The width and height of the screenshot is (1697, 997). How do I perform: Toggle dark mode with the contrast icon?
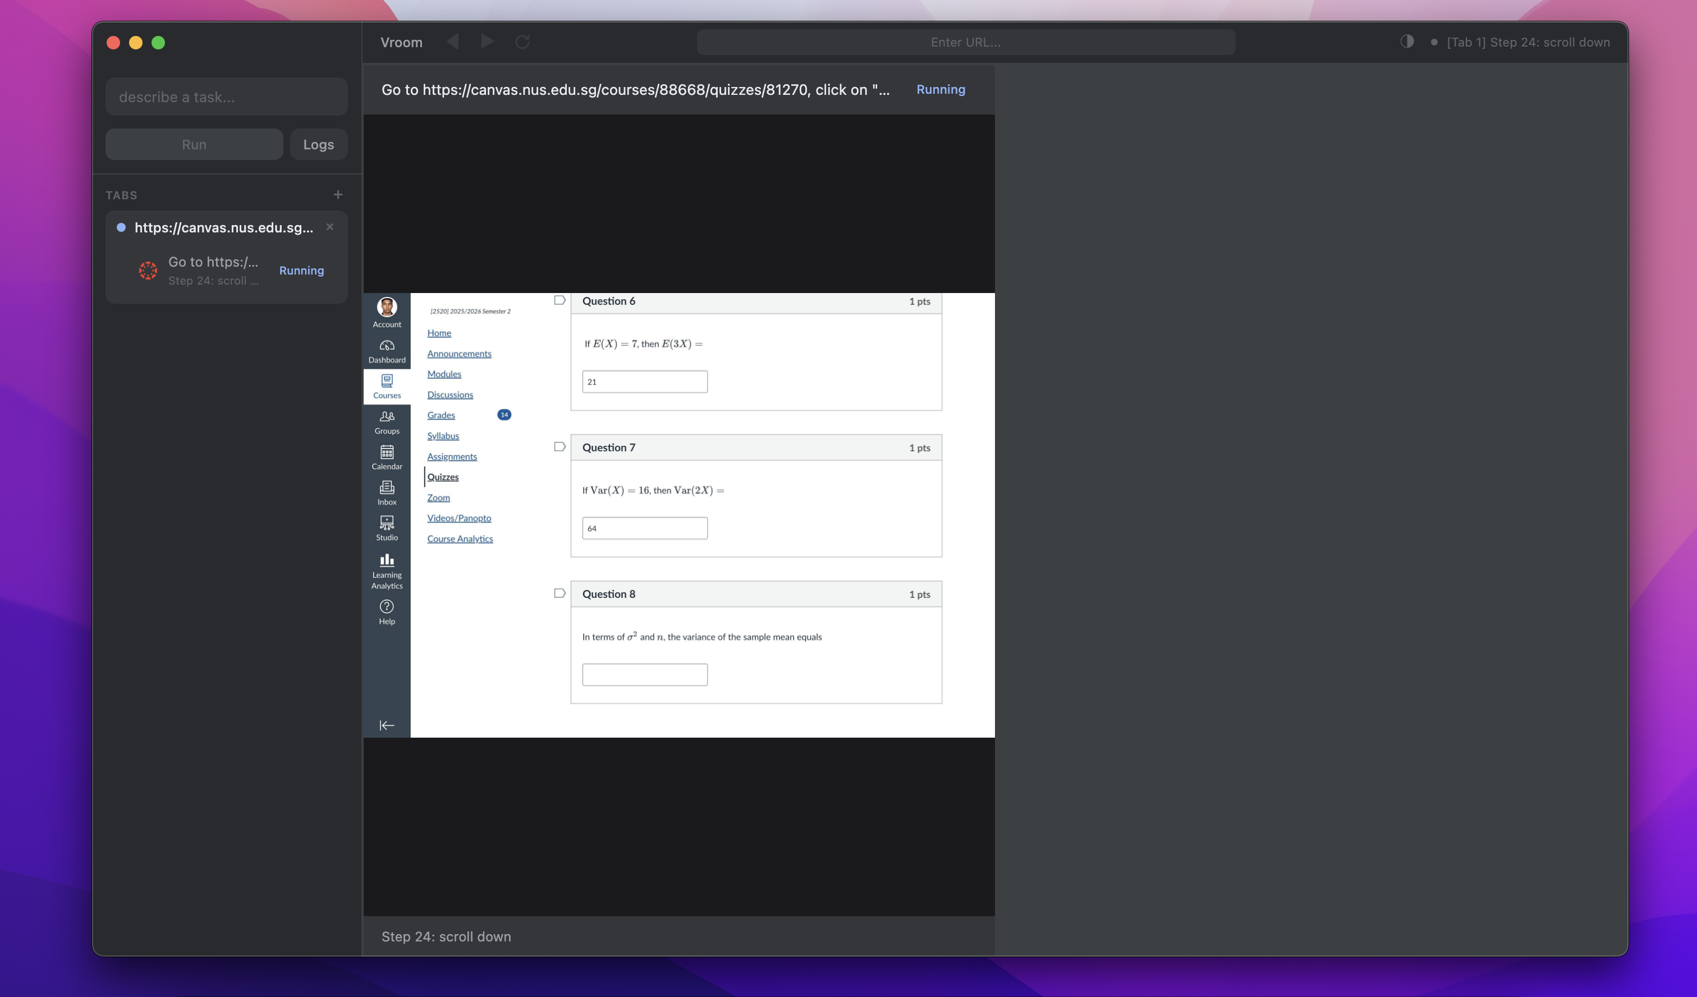point(1406,41)
